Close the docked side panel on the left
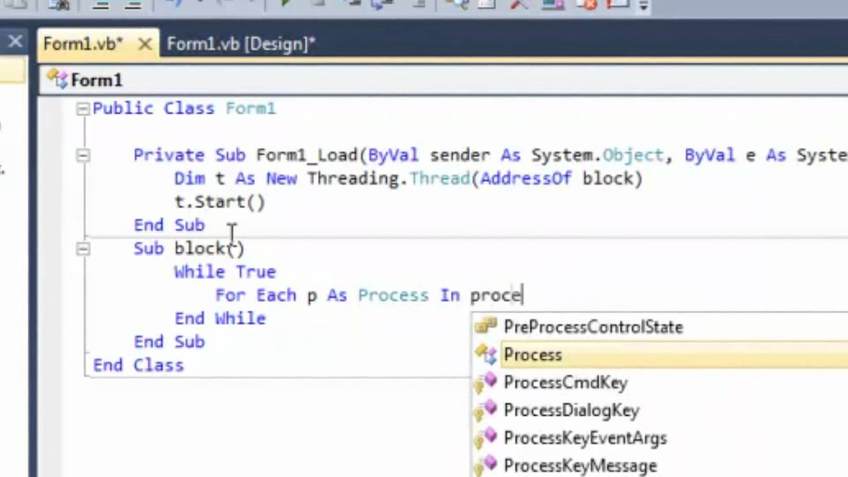Image resolution: width=848 pixels, height=477 pixels. pyautogui.click(x=15, y=43)
